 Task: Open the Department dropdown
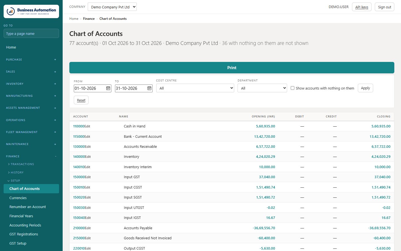coord(262,88)
